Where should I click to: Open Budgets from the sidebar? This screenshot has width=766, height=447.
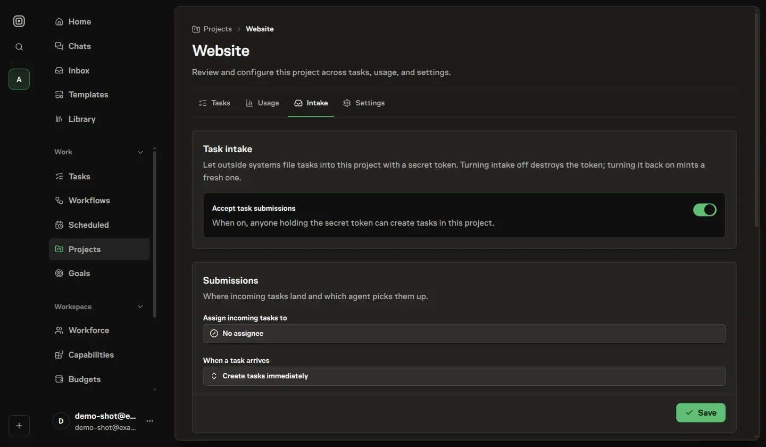99,379
